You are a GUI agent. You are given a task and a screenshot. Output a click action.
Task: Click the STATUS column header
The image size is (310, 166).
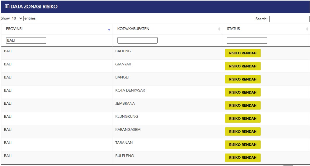pos(233,29)
